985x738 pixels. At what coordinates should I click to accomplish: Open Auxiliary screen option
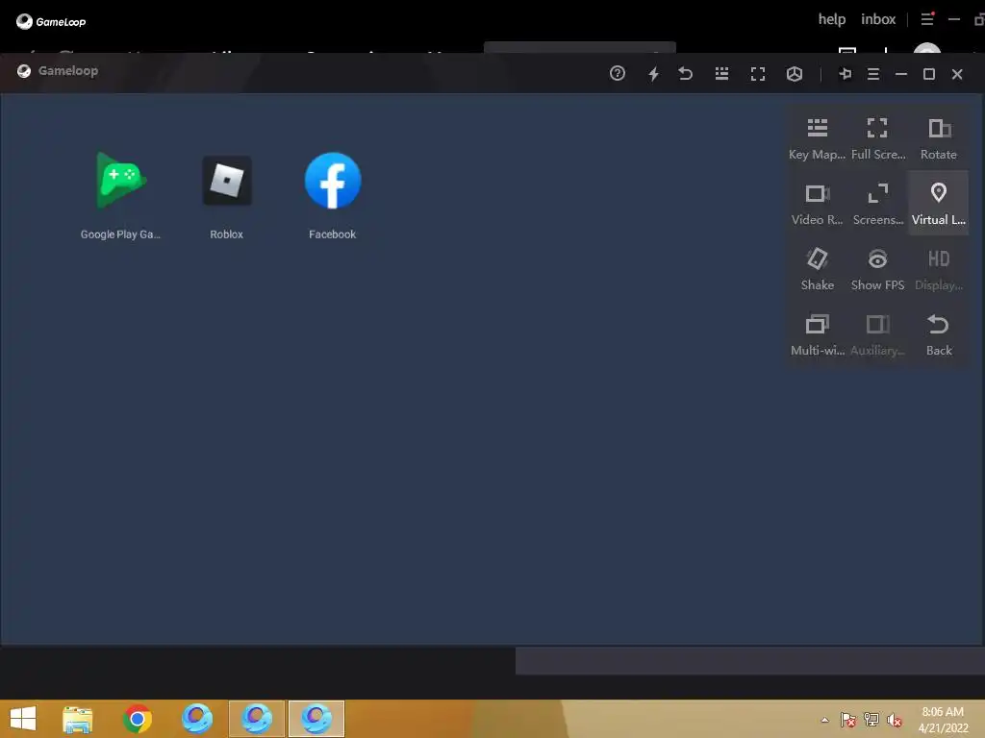click(877, 334)
